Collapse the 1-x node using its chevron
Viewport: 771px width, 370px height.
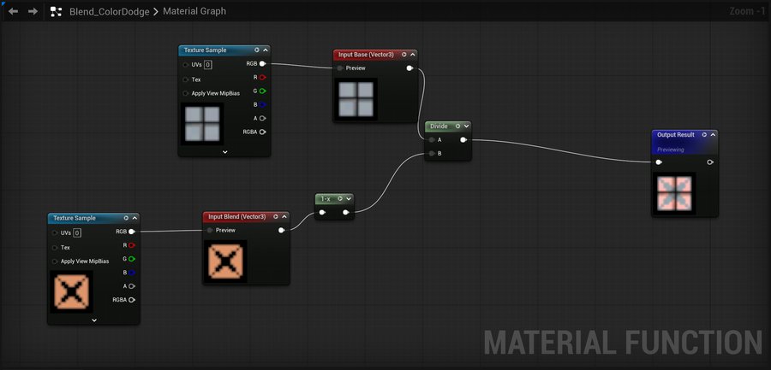[x=347, y=199]
